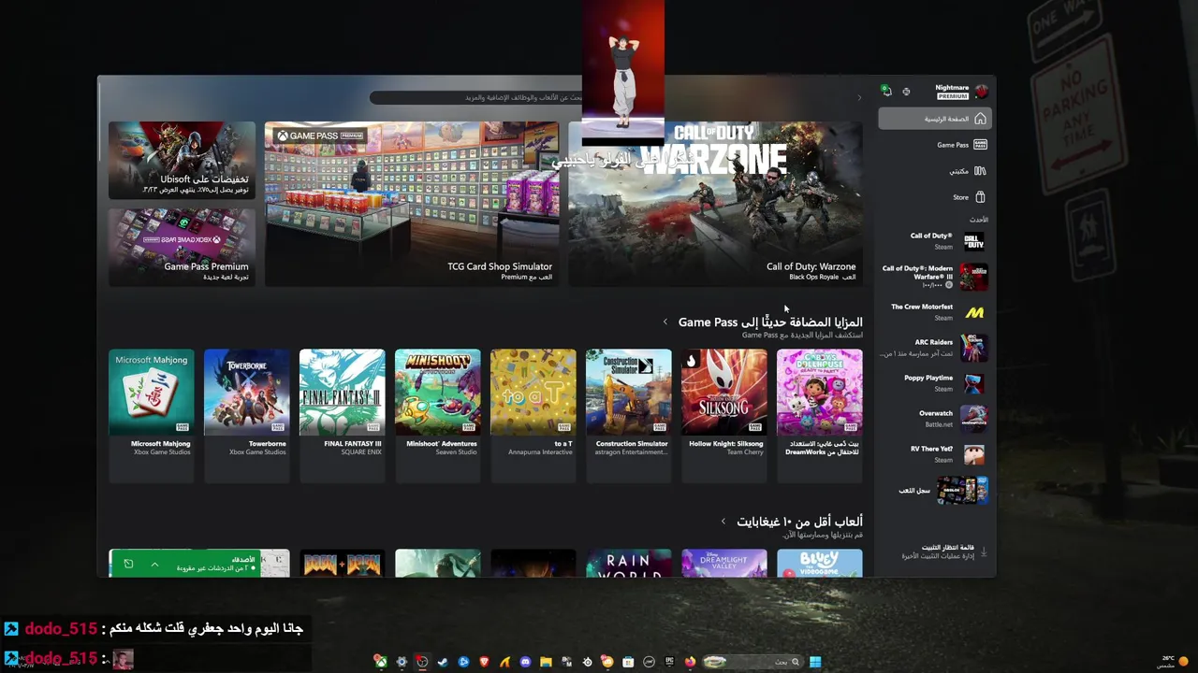Click the Windows taskbar search box

tap(752, 662)
